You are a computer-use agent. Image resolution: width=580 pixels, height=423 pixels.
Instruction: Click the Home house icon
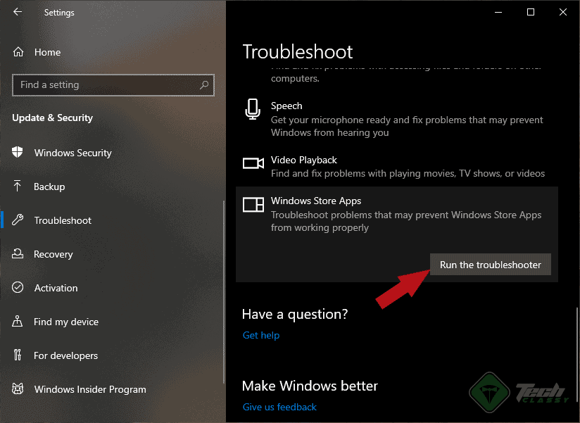(x=17, y=51)
